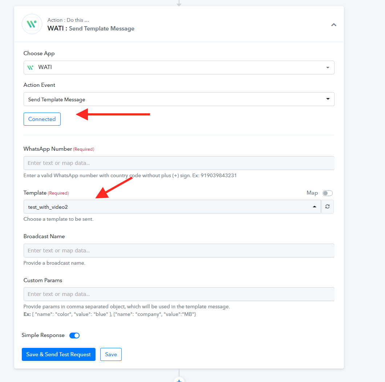385x382 pixels.
Task: Click into the Broadcast Name field
Action: (x=179, y=251)
